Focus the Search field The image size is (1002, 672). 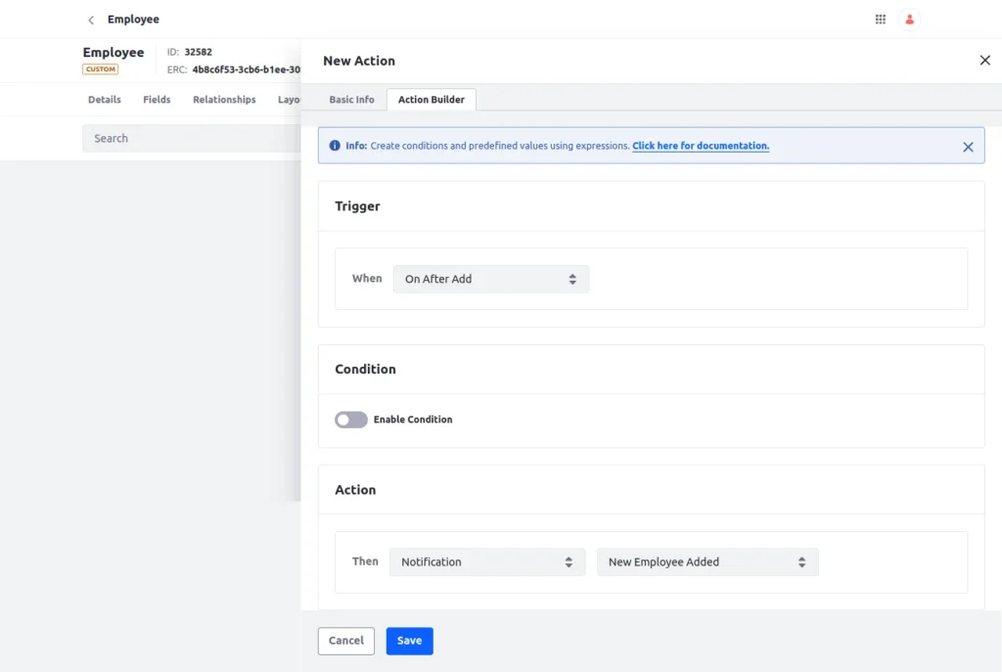[x=191, y=139]
